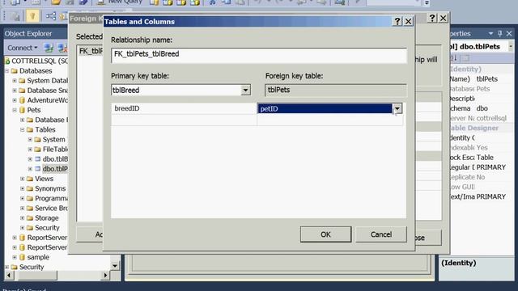This screenshot has width=518, height=291.
Task: Click the AdventureWorks database icon
Action: [22, 100]
